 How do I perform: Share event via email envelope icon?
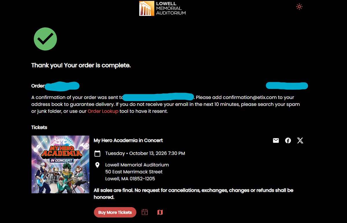click(x=276, y=140)
